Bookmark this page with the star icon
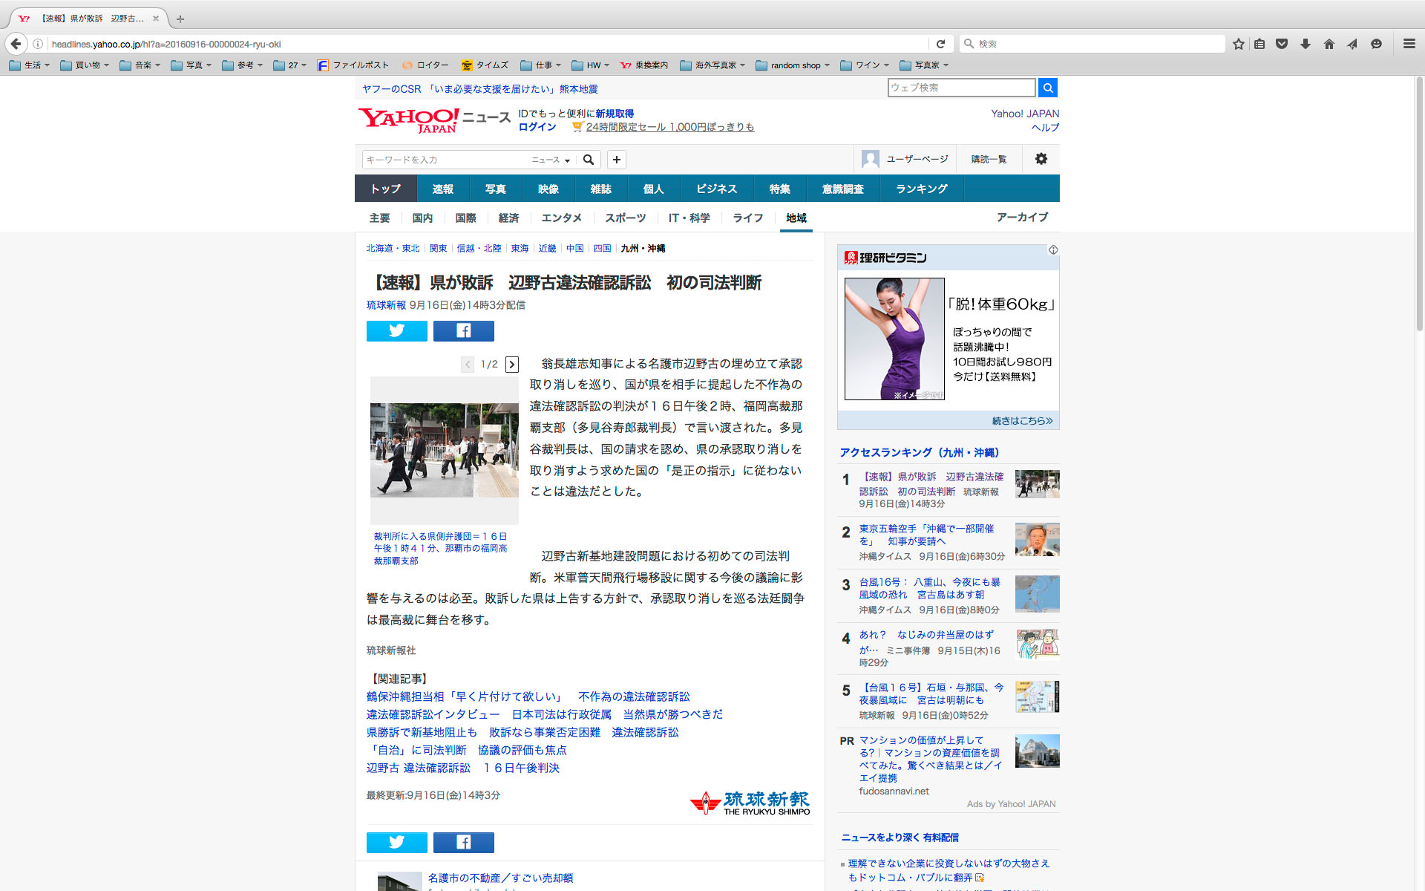This screenshot has width=1425, height=891. (1238, 44)
